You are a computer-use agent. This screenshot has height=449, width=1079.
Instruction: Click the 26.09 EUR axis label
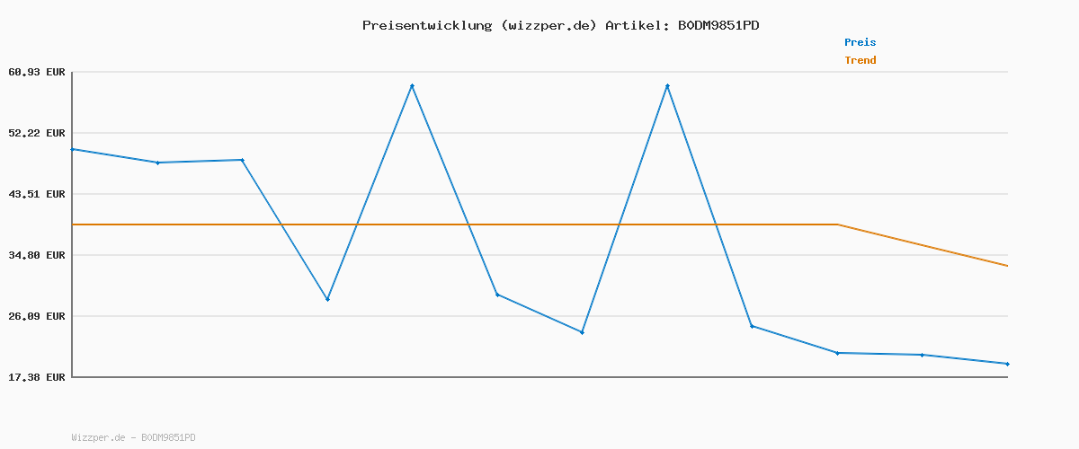[x=37, y=316]
